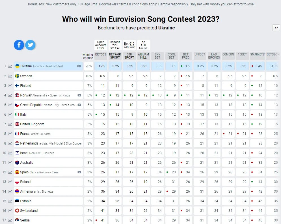Play Ukraine's Heart of Steel video icon

tap(79, 66)
